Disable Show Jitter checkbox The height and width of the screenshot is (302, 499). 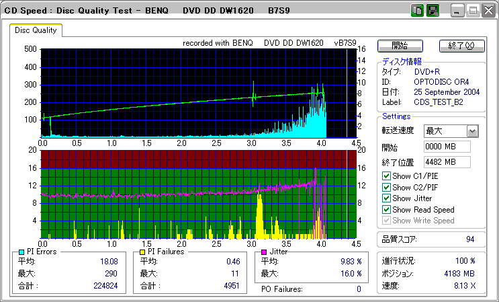click(386, 198)
